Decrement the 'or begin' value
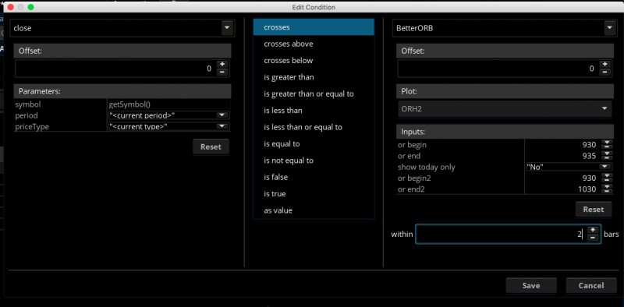 tap(608, 146)
